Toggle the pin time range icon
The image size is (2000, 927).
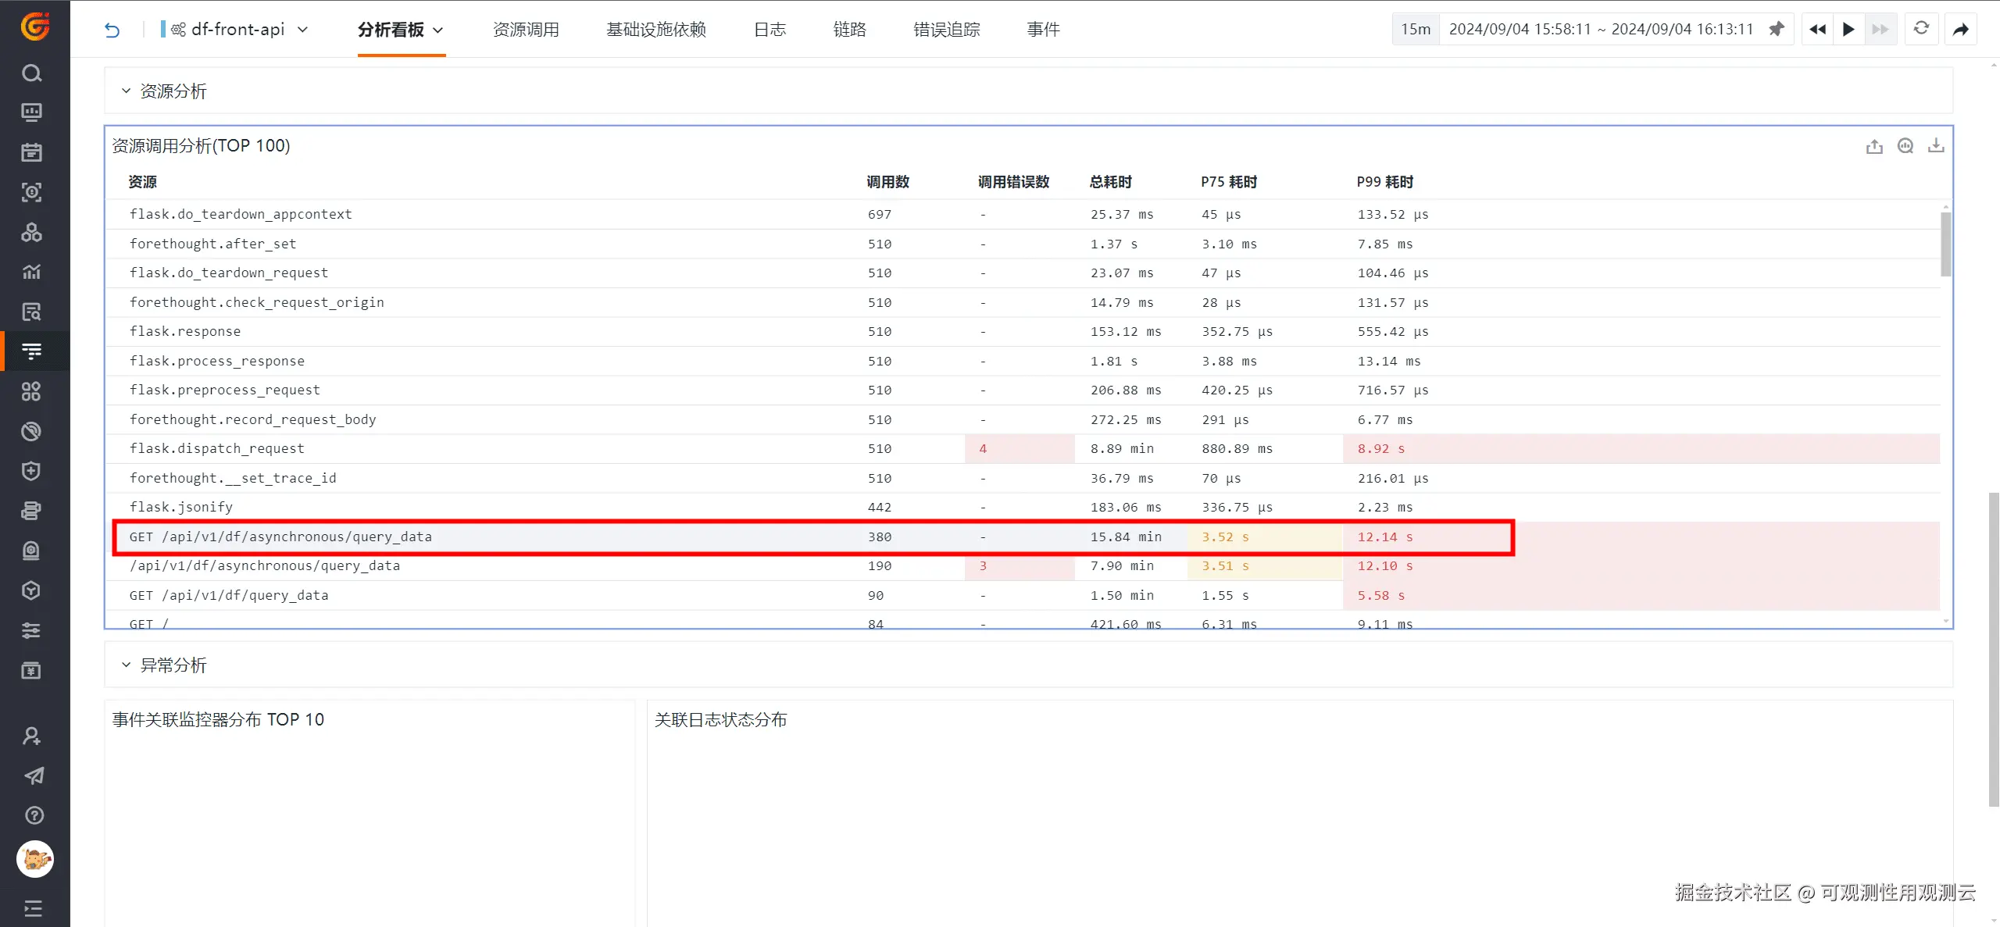(1777, 29)
